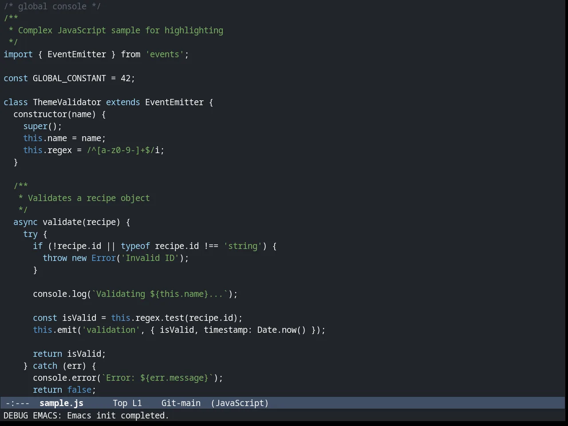The width and height of the screenshot is (568, 426).
Task: Click the 'DEBUG EMACS: Emacs init completed.' message
Action: [87, 415]
